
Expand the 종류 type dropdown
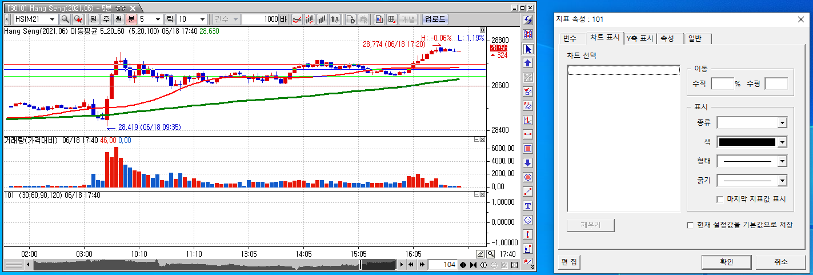pos(782,123)
